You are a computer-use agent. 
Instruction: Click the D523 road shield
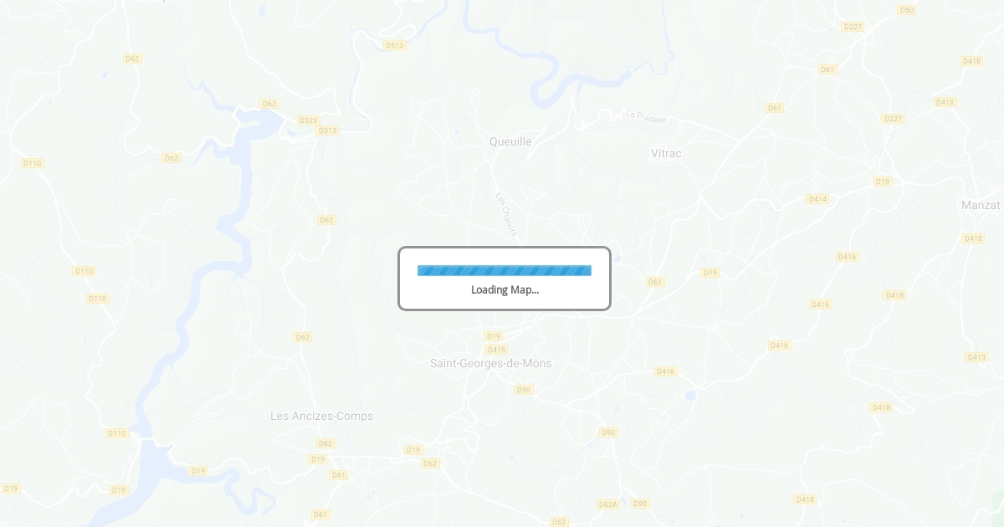[x=308, y=120]
